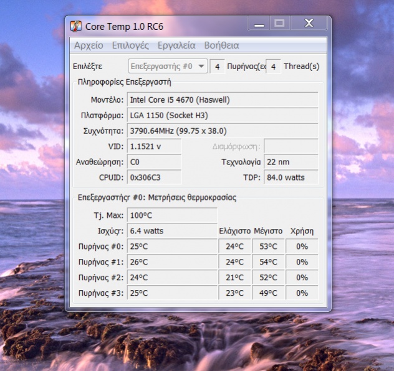Click Πυρήνας #3 minimum temperature 23°C
This screenshot has height=371, width=394.
[234, 293]
